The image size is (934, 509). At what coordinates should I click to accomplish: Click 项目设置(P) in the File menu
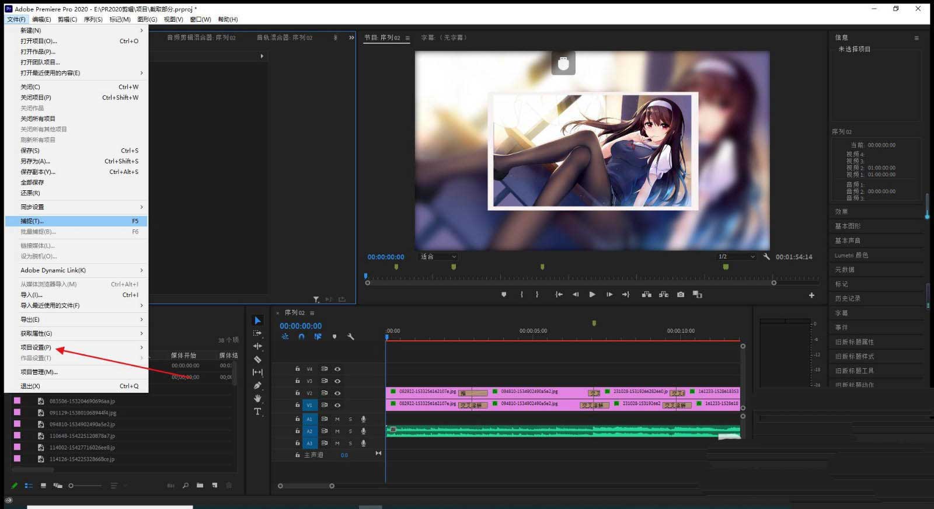click(36, 347)
